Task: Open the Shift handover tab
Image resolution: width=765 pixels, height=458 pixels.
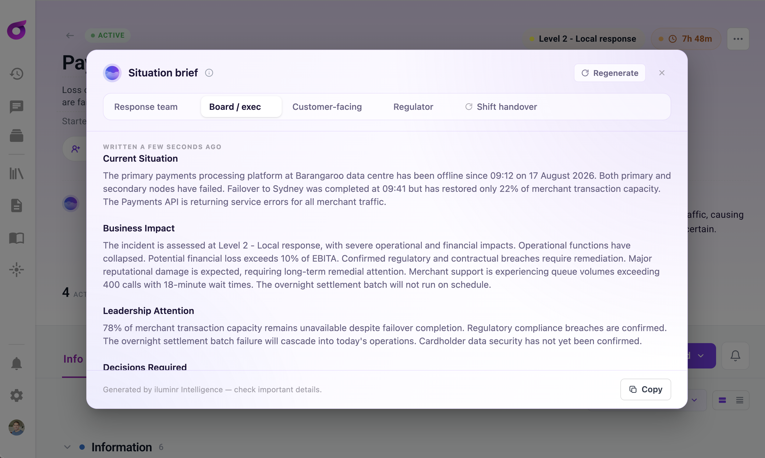Action: pyautogui.click(x=501, y=107)
